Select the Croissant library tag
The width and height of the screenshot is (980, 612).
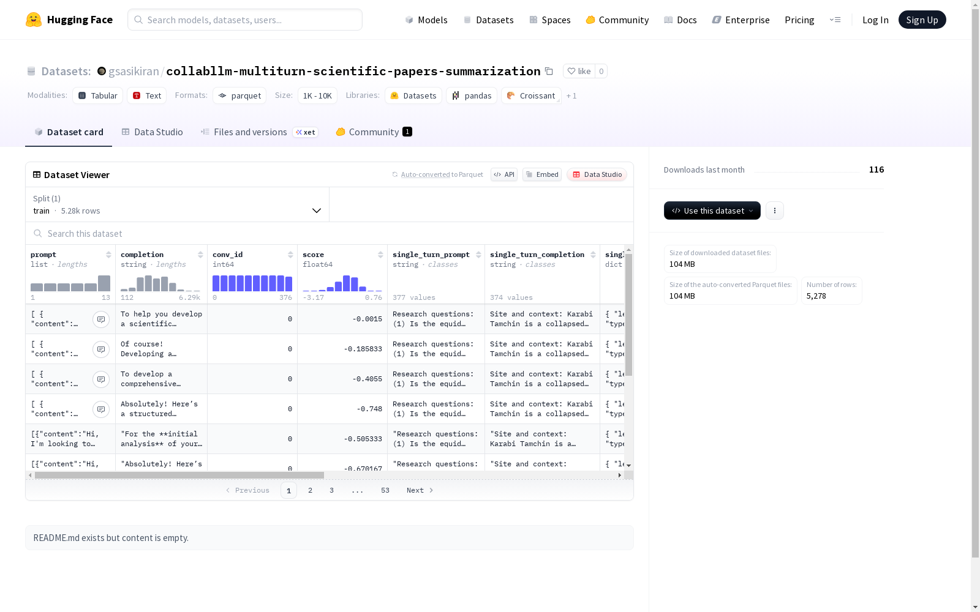coord(531,95)
